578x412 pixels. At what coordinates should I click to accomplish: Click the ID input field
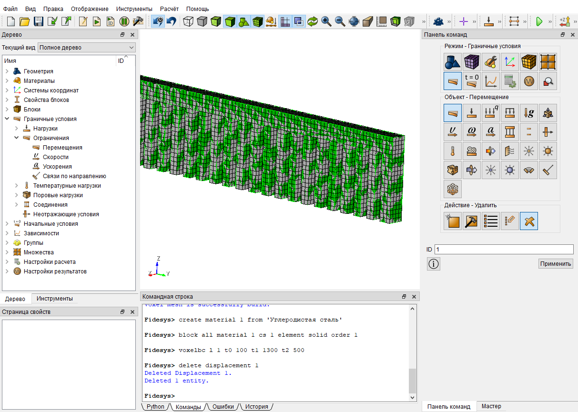[504, 250]
